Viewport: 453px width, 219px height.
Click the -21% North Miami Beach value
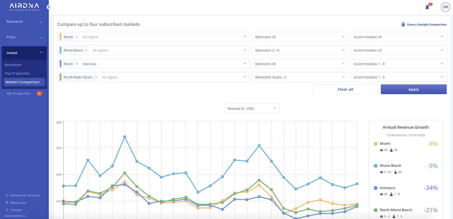click(431, 210)
